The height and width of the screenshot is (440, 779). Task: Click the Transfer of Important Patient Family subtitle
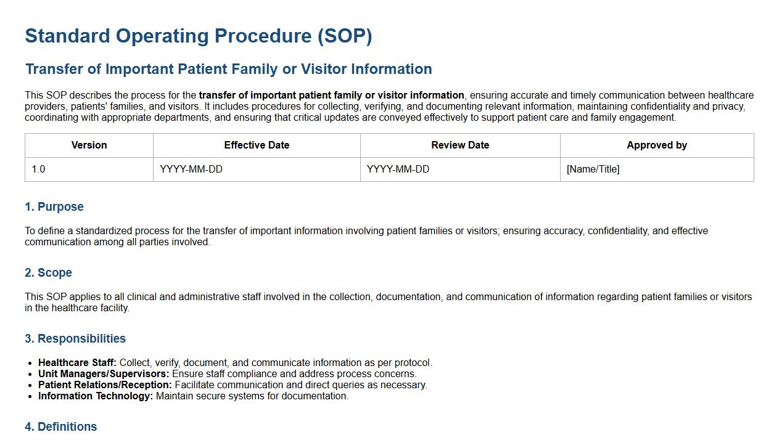[228, 69]
